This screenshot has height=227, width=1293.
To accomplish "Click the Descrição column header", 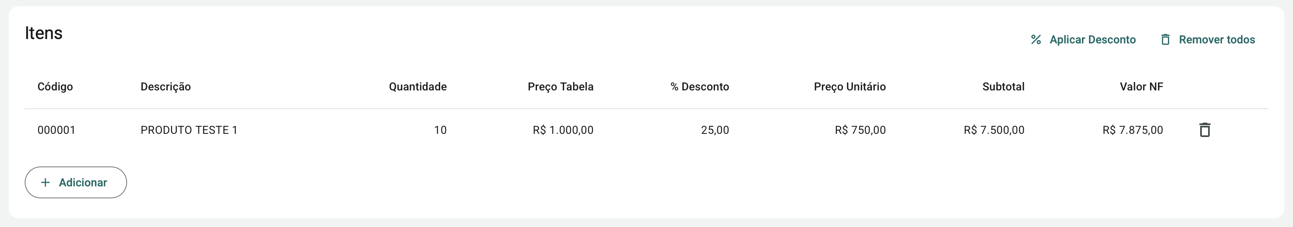I will [166, 87].
